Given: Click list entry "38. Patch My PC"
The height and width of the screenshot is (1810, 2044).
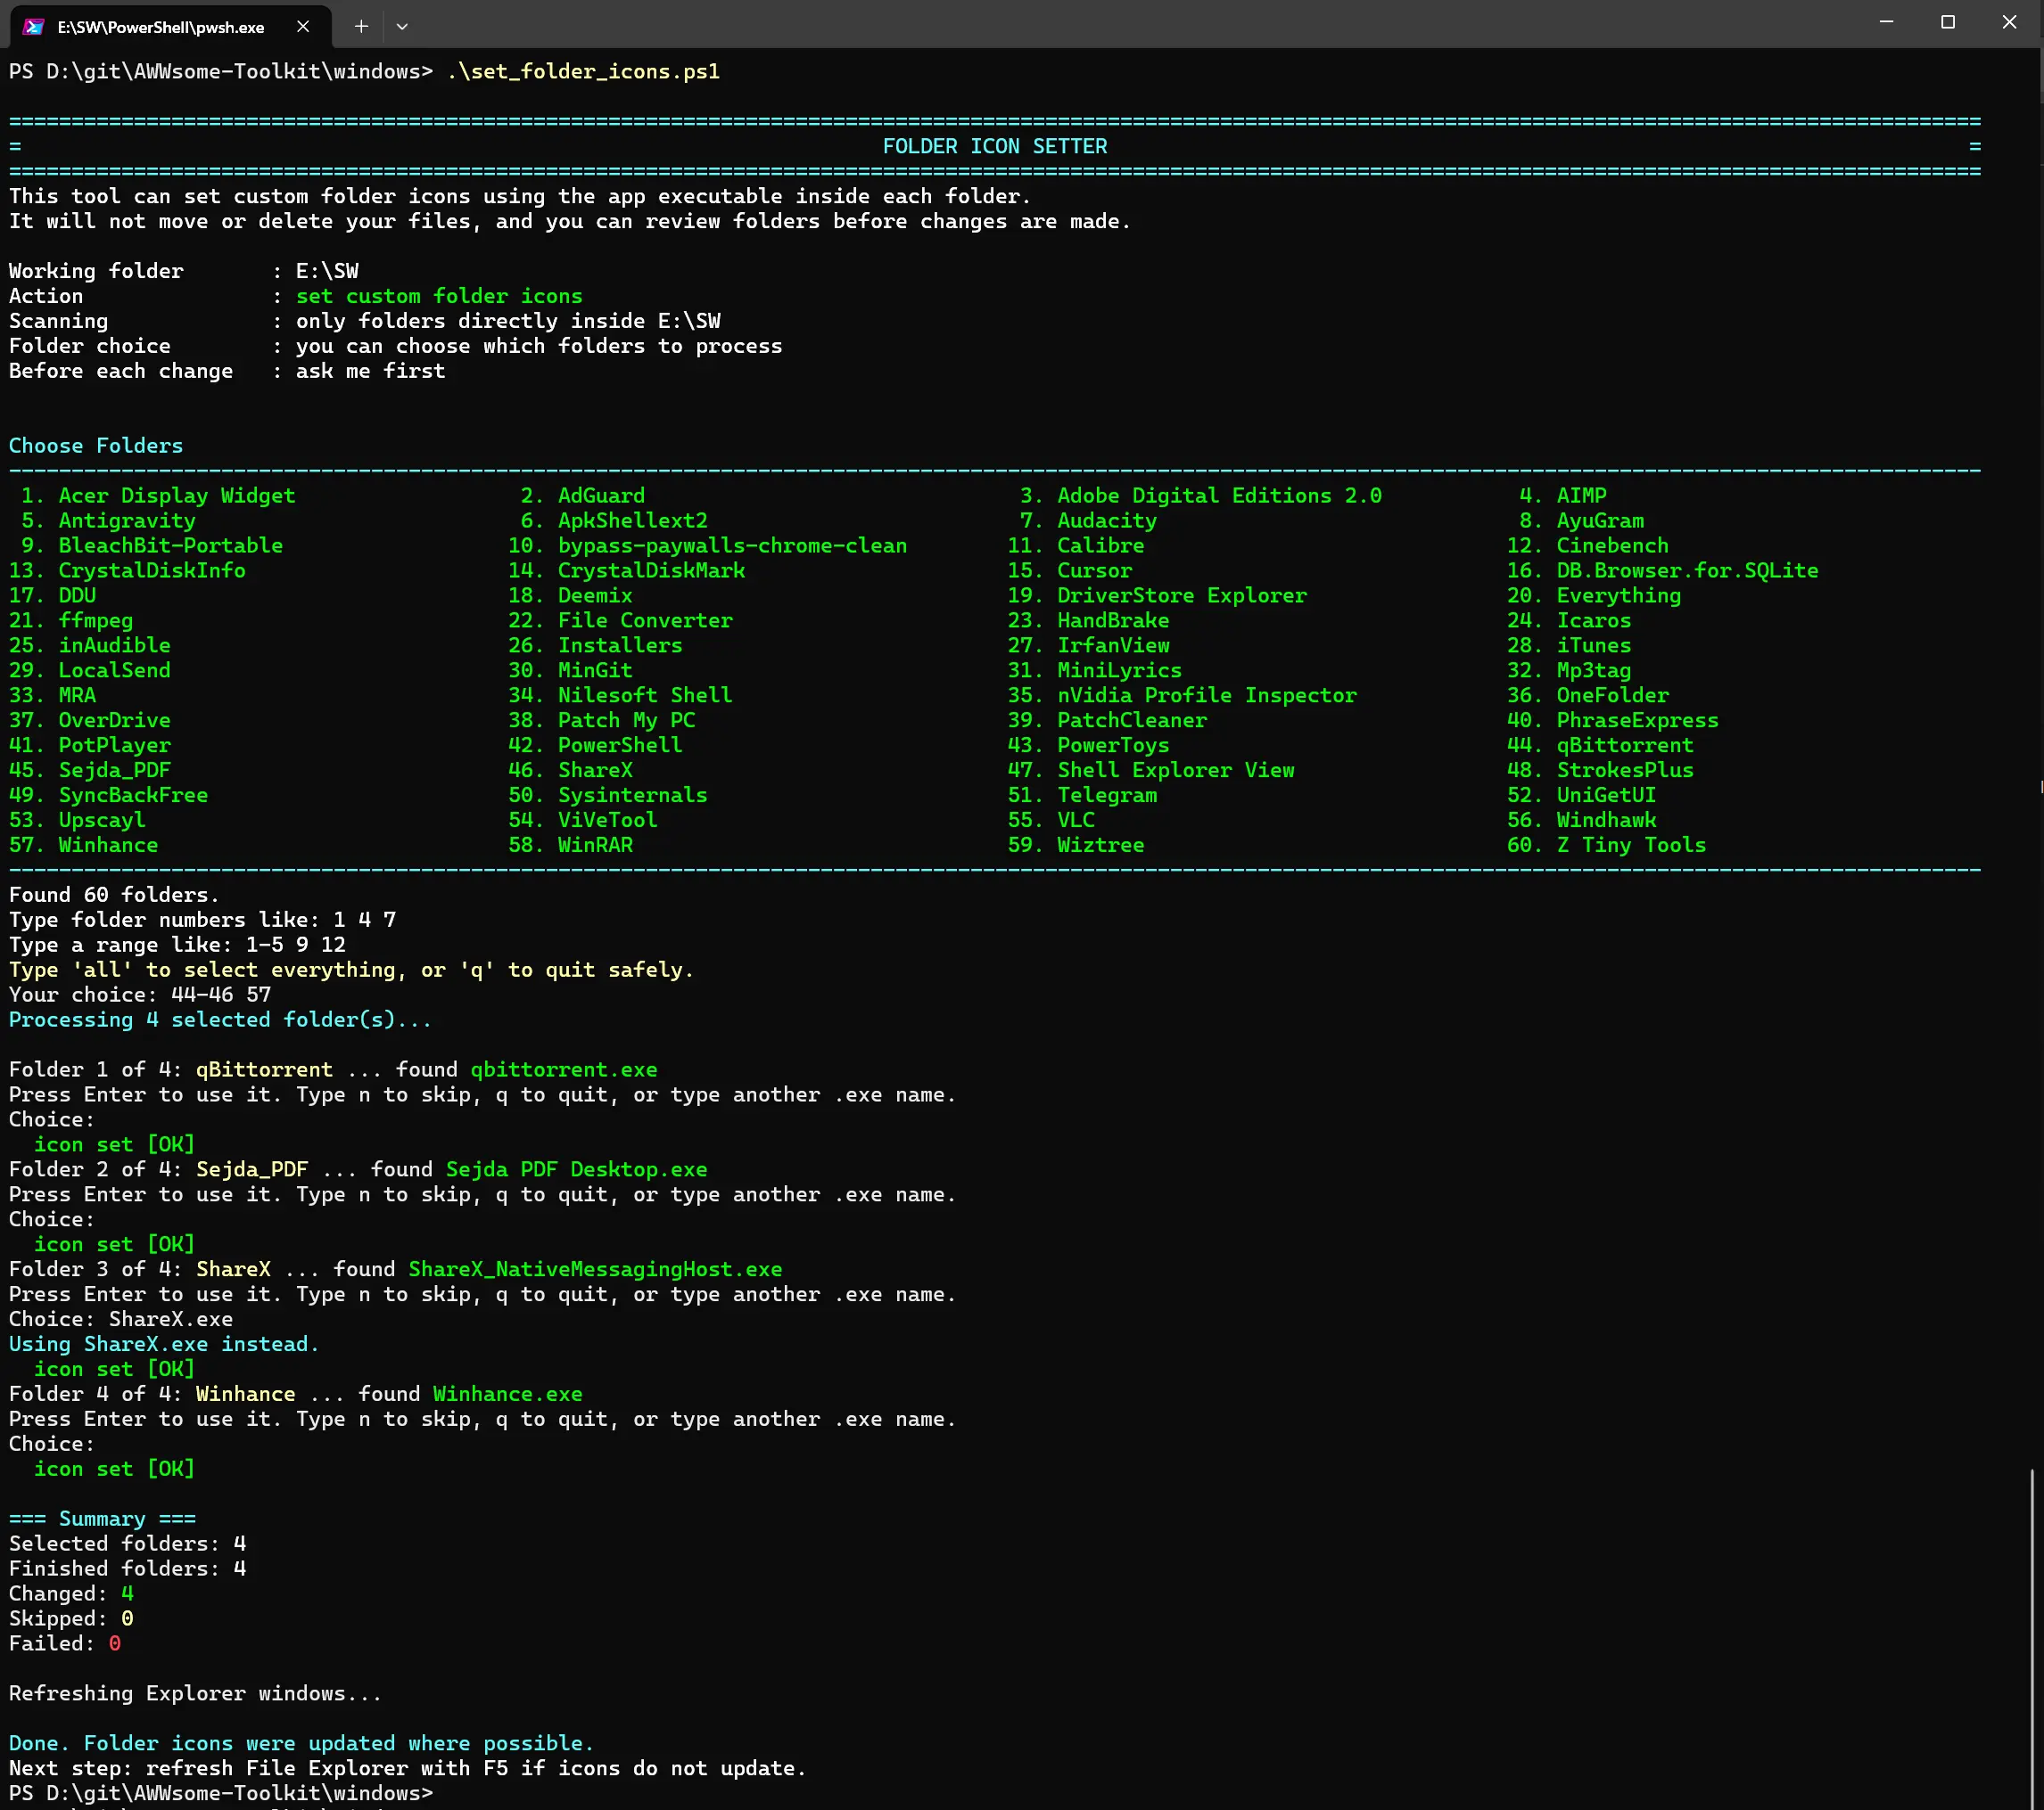Looking at the screenshot, I should [602, 721].
